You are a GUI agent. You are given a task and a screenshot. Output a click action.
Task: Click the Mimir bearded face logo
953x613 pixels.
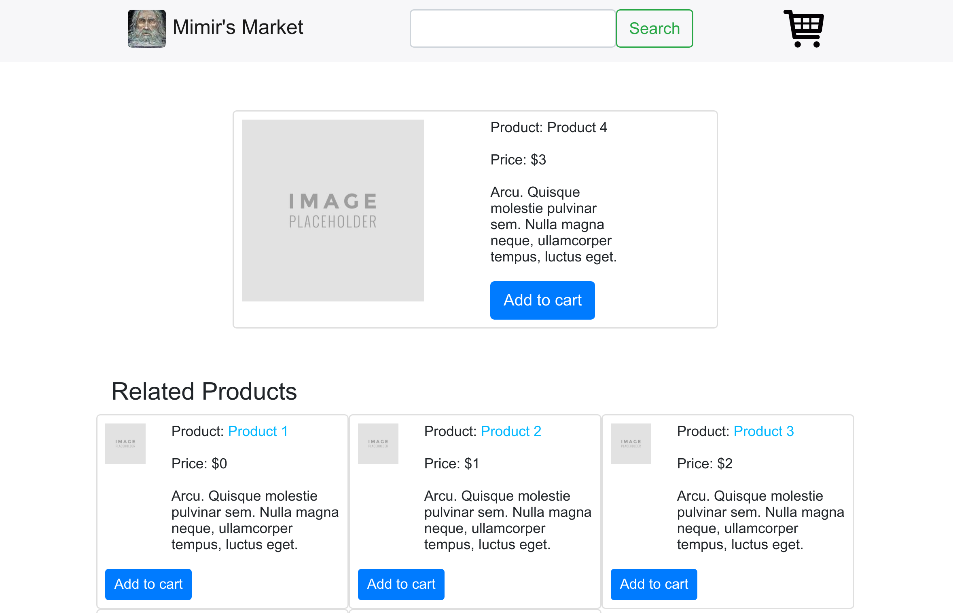[146, 28]
